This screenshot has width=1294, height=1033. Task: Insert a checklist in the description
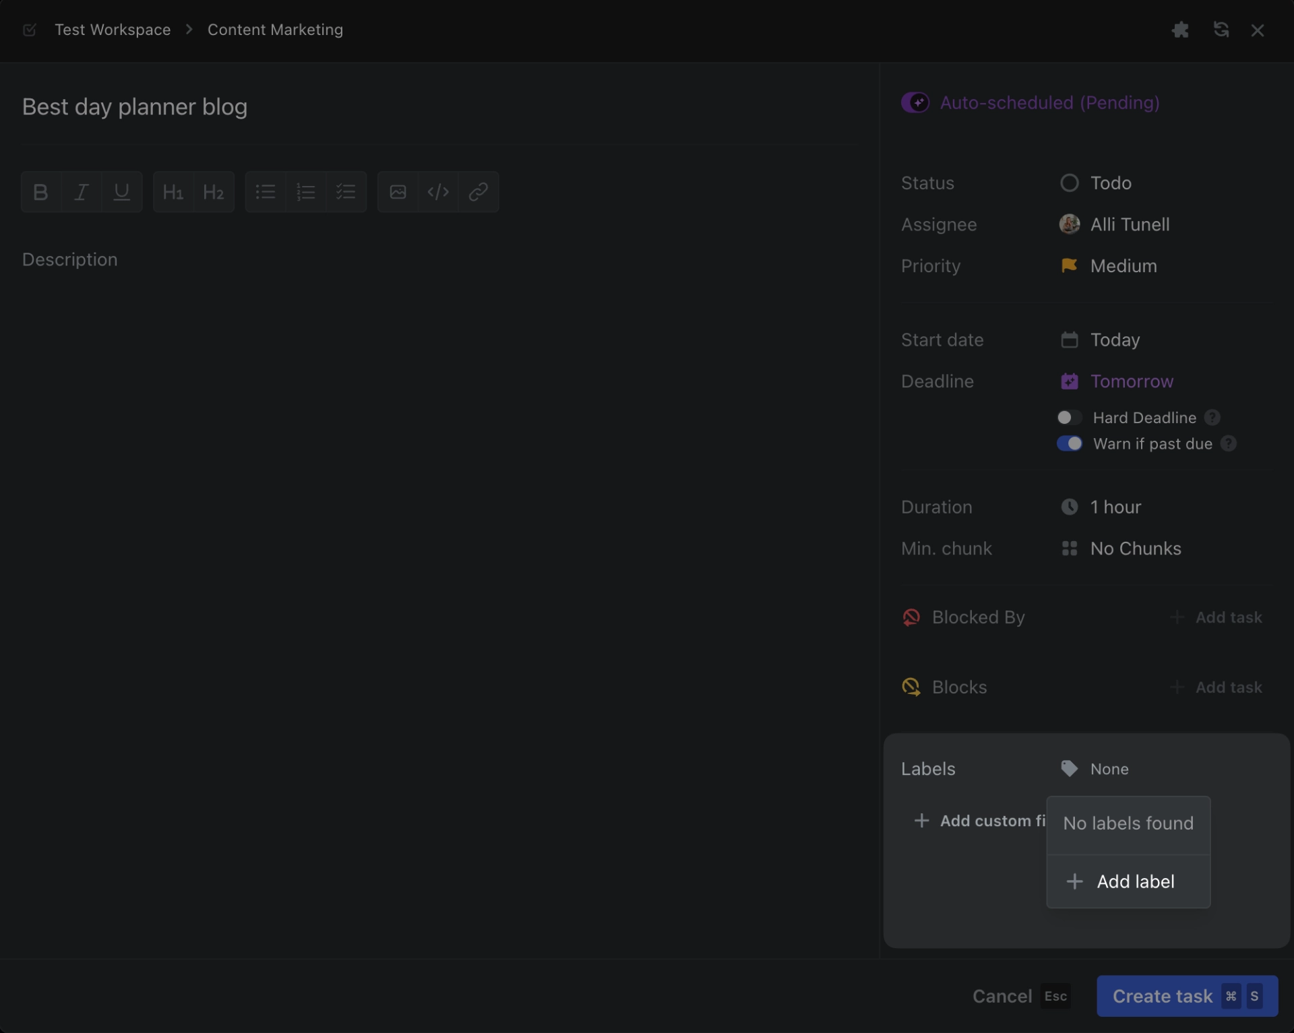click(x=346, y=192)
